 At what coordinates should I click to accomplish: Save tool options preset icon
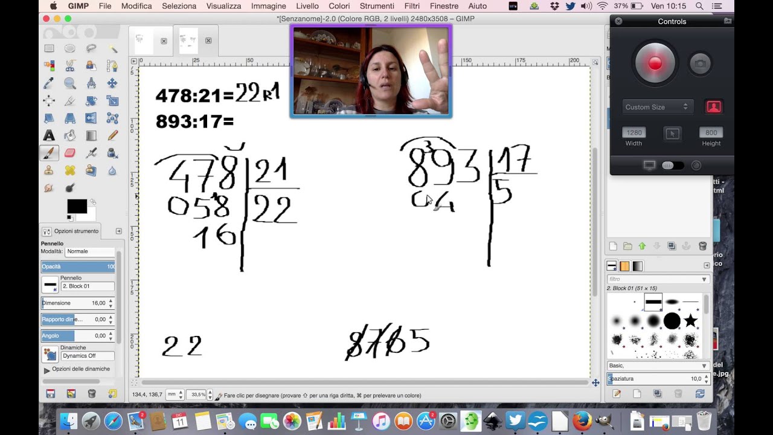tap(50, 394)
